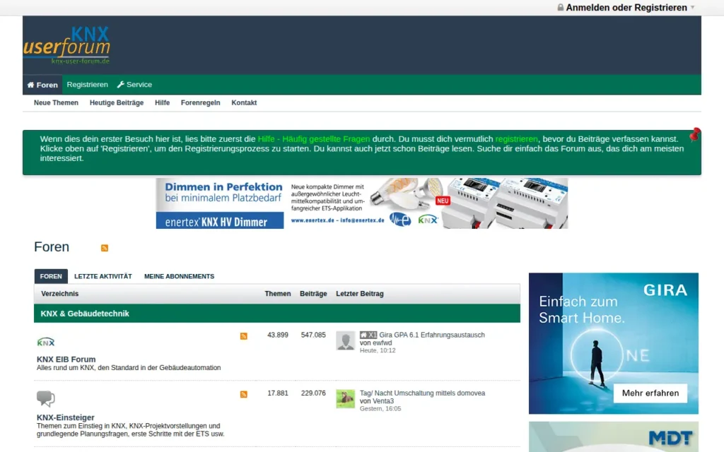724x452 pixels.
Task: Open the Registrieren navigation item
Action: pyautogui.click(x=87, y=85)
